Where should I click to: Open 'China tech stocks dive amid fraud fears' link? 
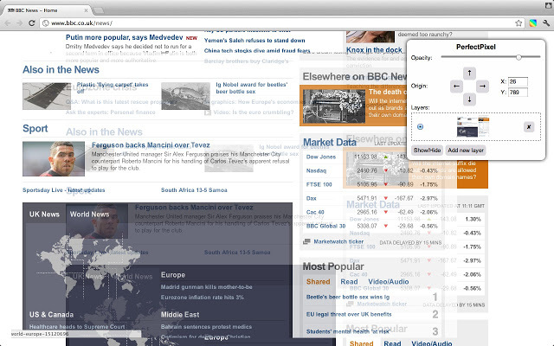coord(257,51)
